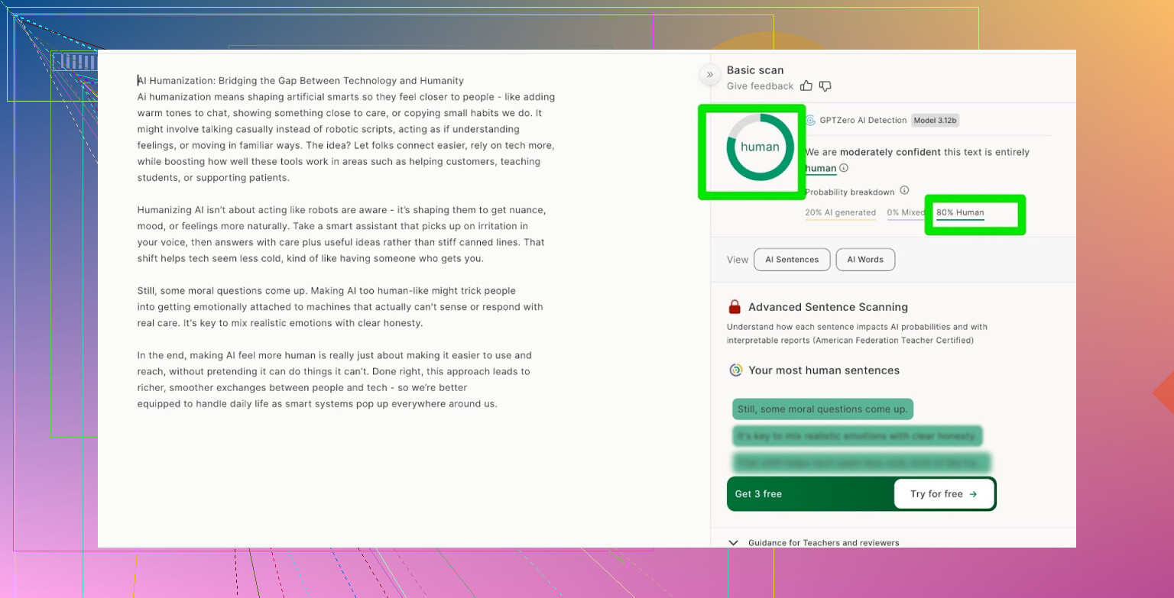1174x598 pixels.
Task: Select the 80% Human breakdown tab
Action: (x=960, y=213)
